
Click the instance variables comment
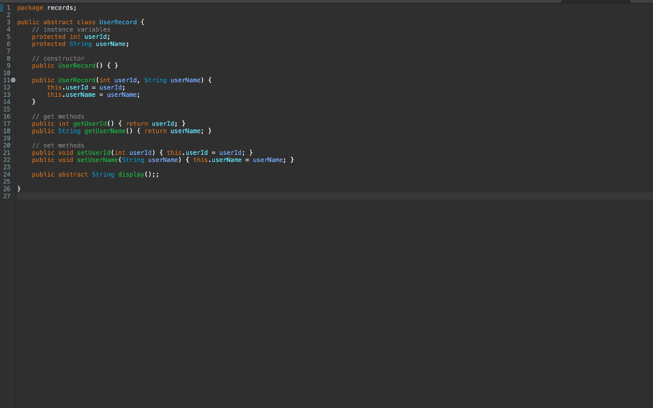[x=70, y=29]
